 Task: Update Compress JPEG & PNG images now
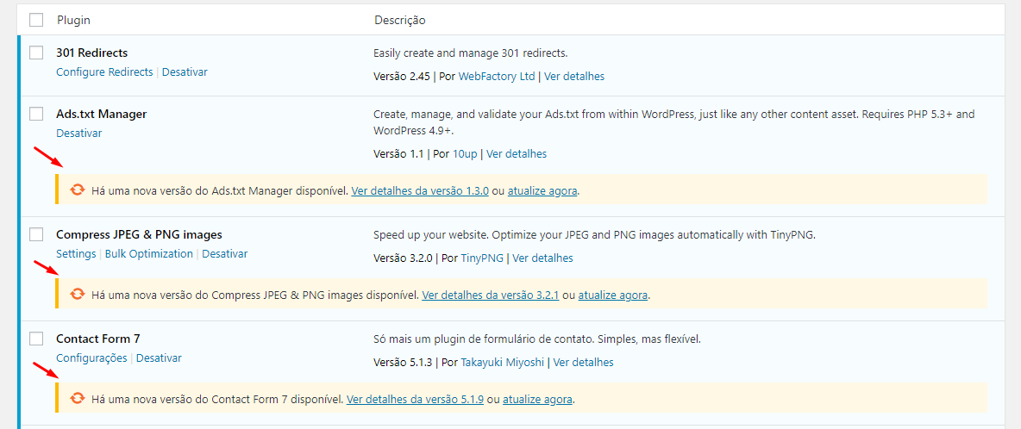[613, 295]
